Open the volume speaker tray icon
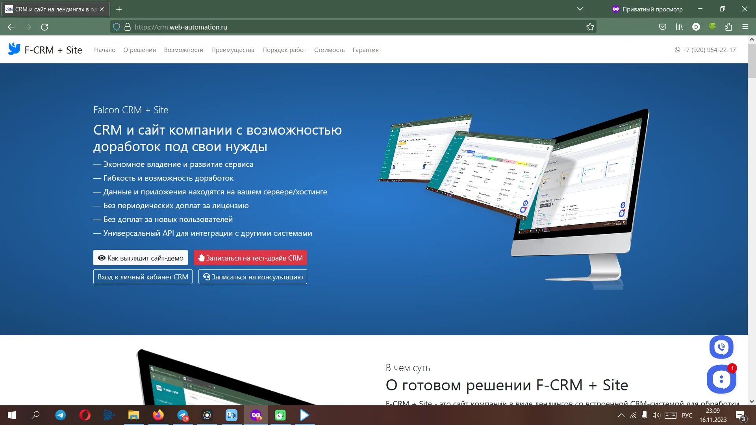The height and width of the screenshot is (425, 756). pyautogui.click(x=656, y=415)
